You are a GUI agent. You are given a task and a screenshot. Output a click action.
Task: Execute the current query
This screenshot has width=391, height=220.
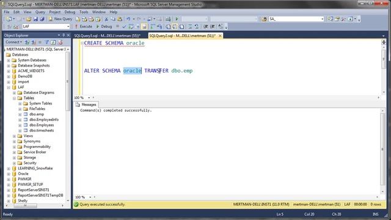(x=83, y=26)
